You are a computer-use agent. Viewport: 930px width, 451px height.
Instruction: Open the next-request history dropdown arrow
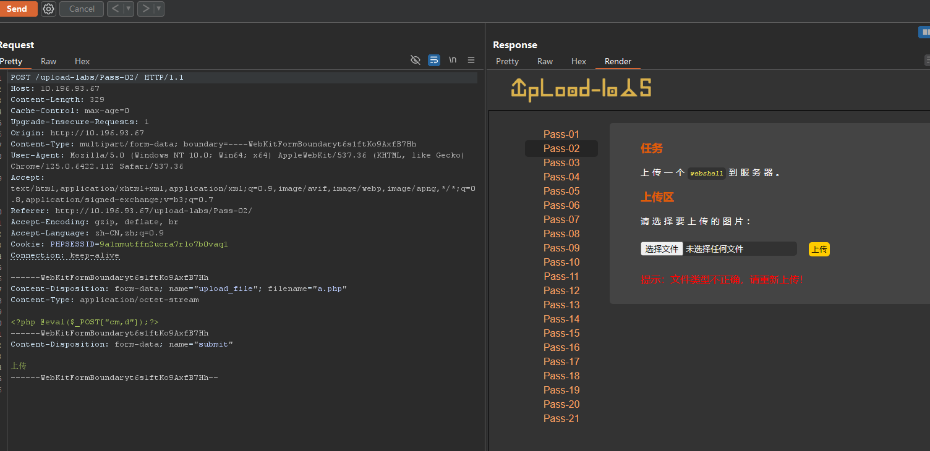159,9
